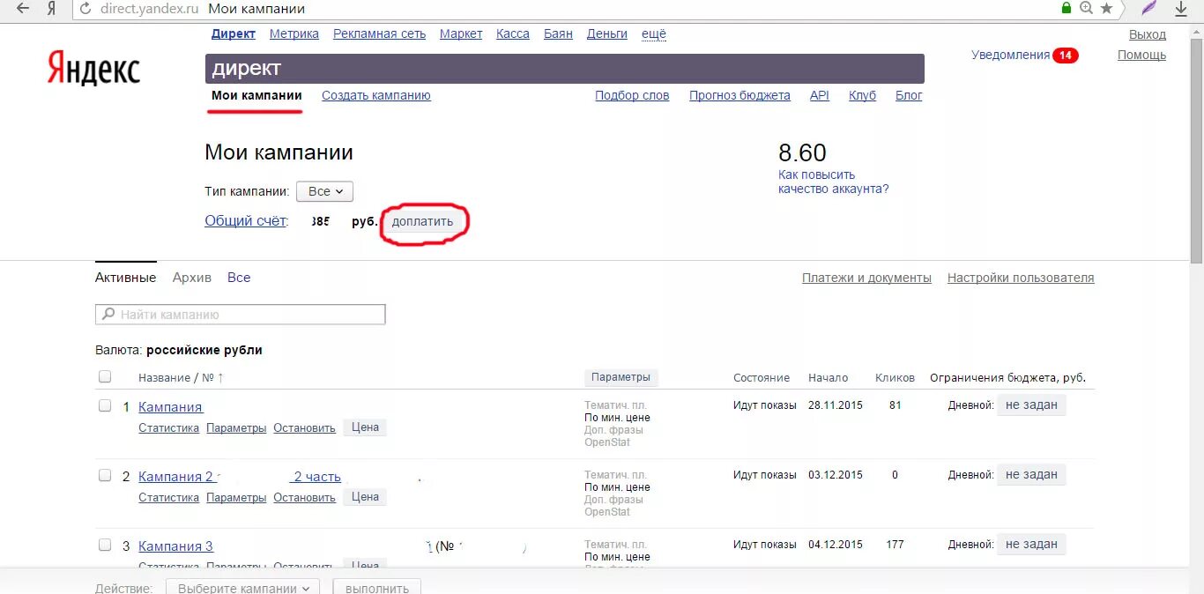Select Мои кампании menu item
Viewport: 1204px width, 594px height.
click(256, 95)
